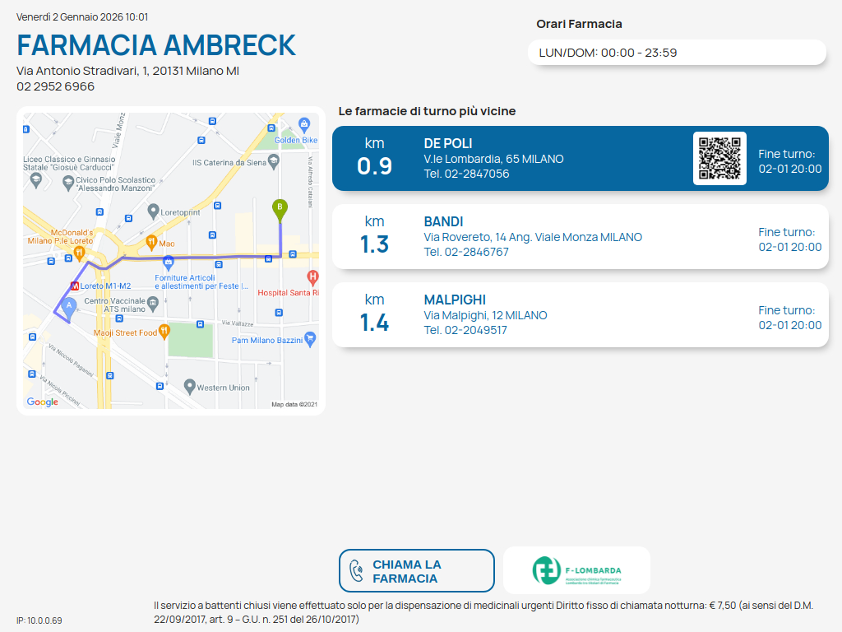This screenshot has width=842, height=632.
Task: Click the Western Union map pin
Action: click(x=190, y=385)
